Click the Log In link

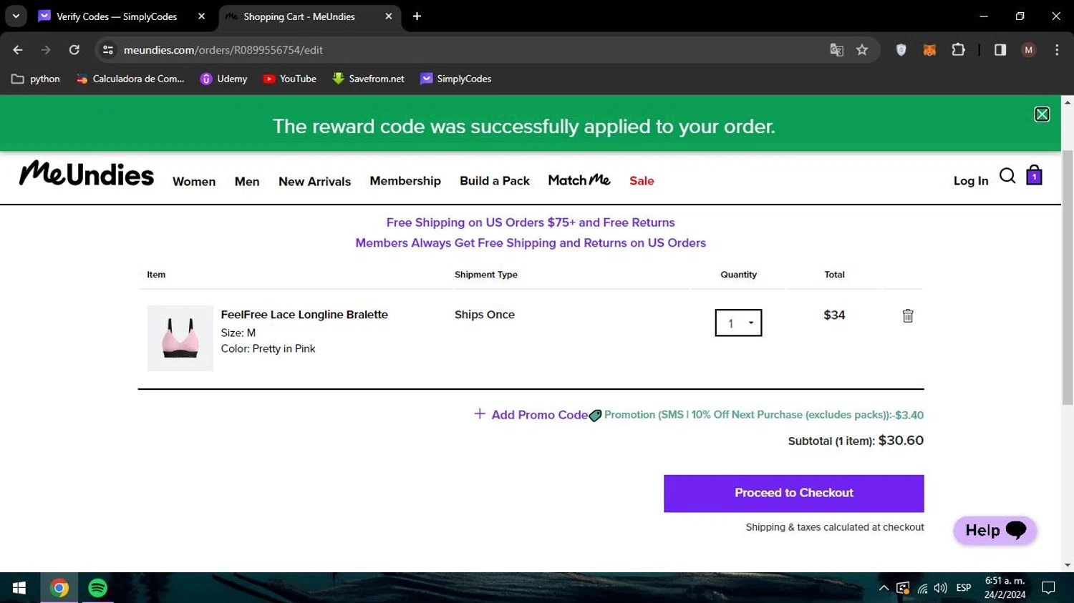point(971,181)
